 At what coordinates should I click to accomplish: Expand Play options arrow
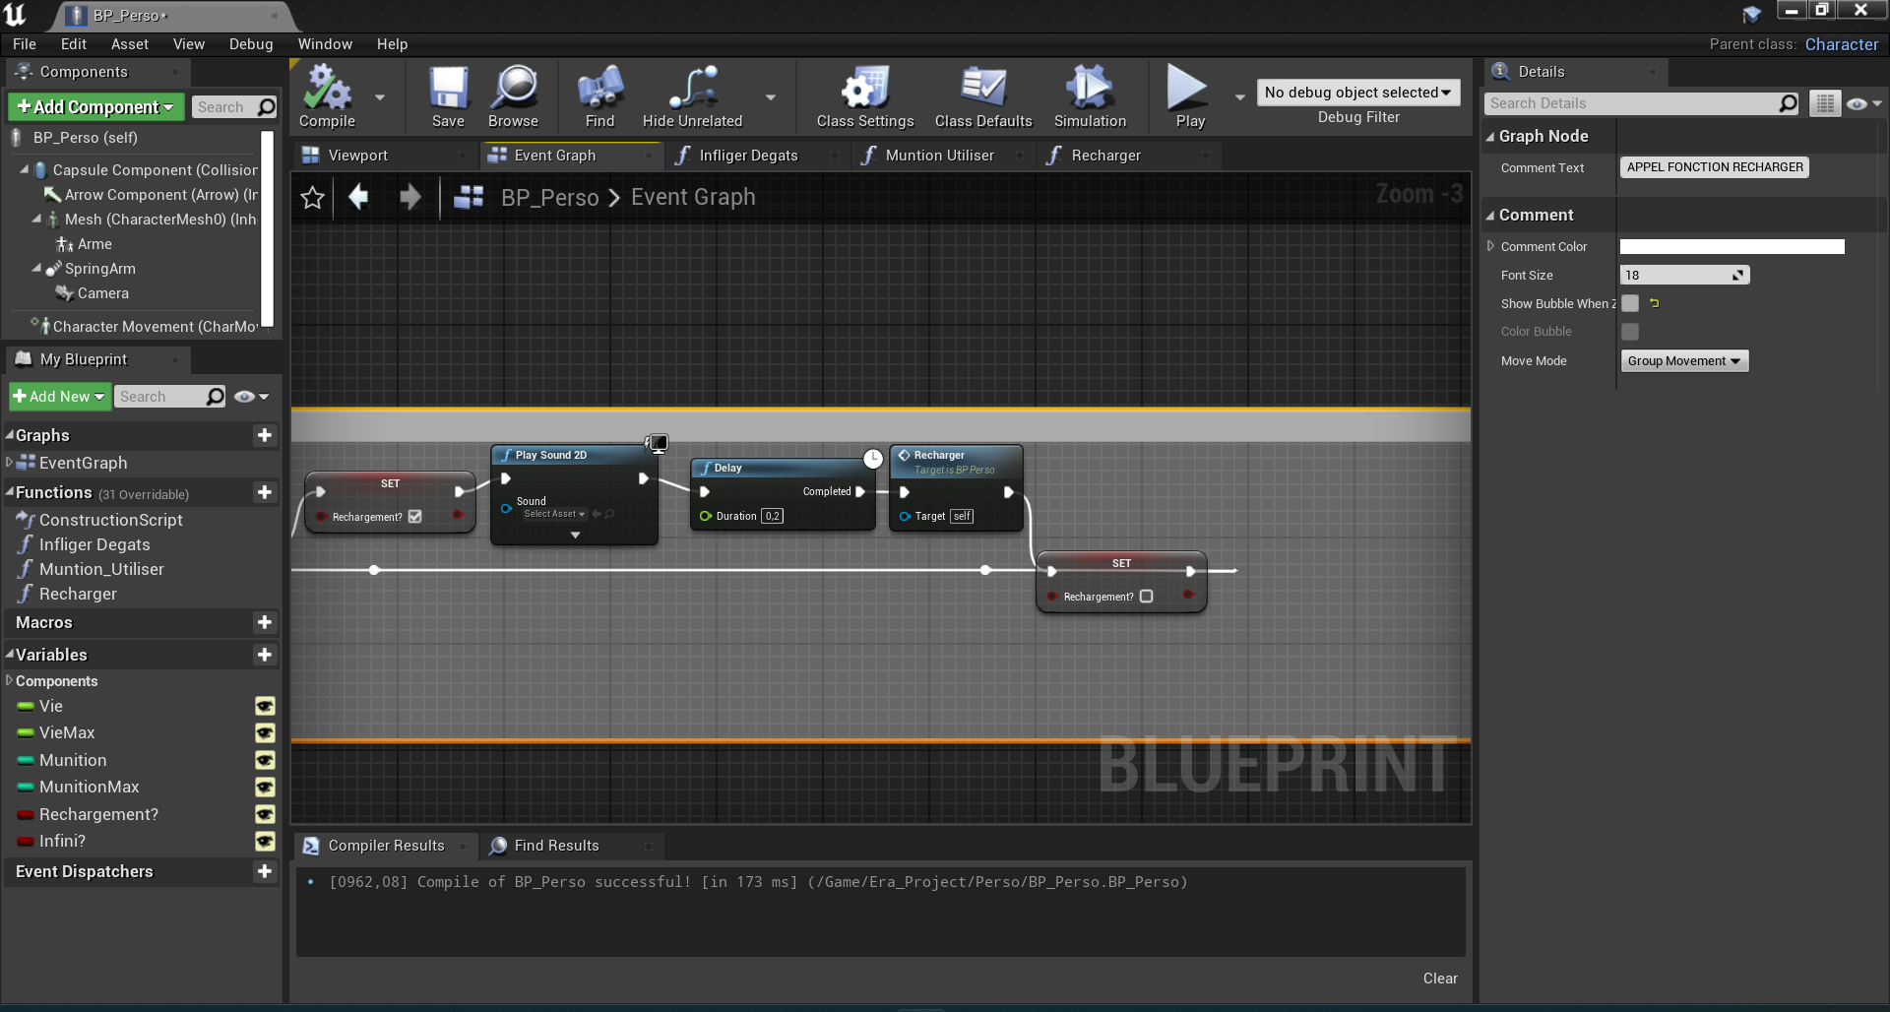1239,97
